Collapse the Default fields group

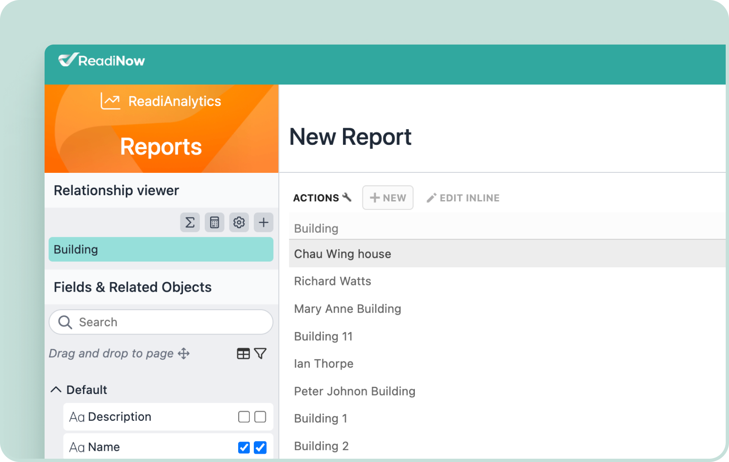tap(56, 390)
